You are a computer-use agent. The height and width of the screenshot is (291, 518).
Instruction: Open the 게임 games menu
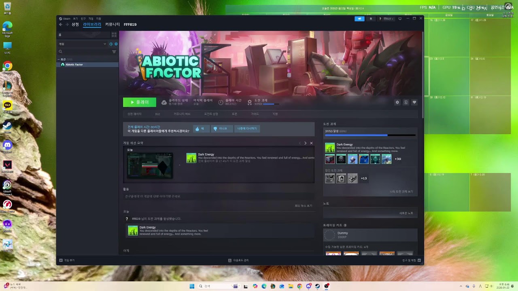(x=91, y=19)
